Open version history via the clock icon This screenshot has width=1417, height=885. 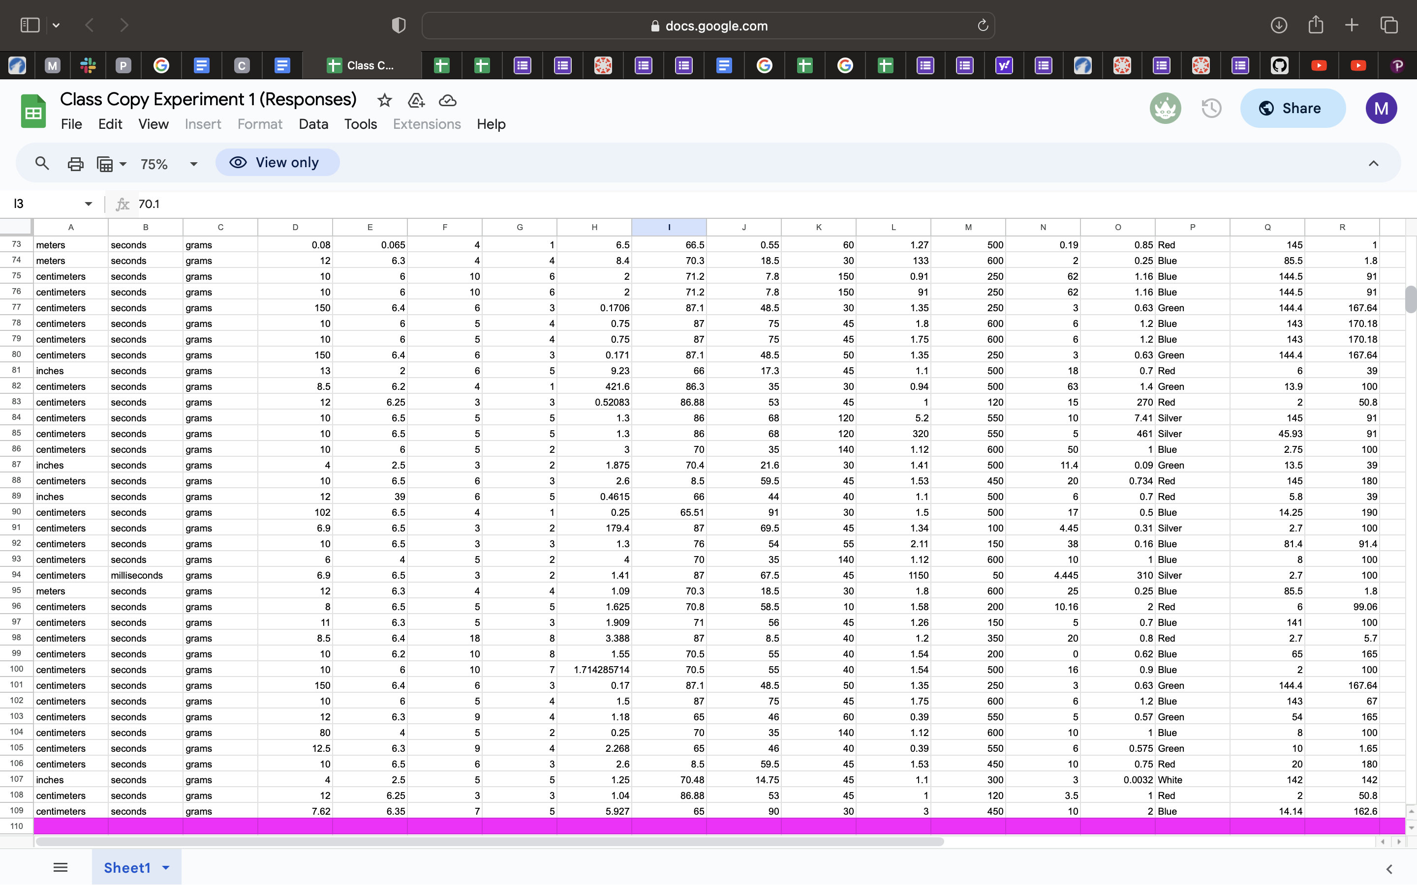point(1211,108)
